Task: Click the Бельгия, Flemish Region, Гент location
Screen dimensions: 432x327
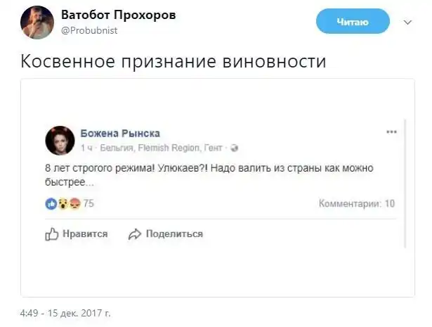Action: [x=162, y=148]
